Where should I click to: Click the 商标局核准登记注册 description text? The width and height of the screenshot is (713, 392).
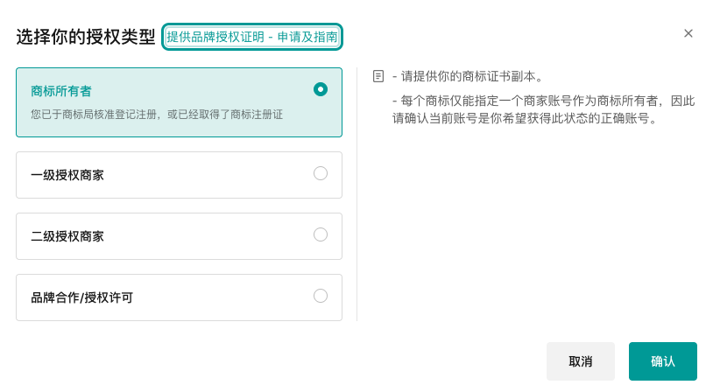(158, 114)
